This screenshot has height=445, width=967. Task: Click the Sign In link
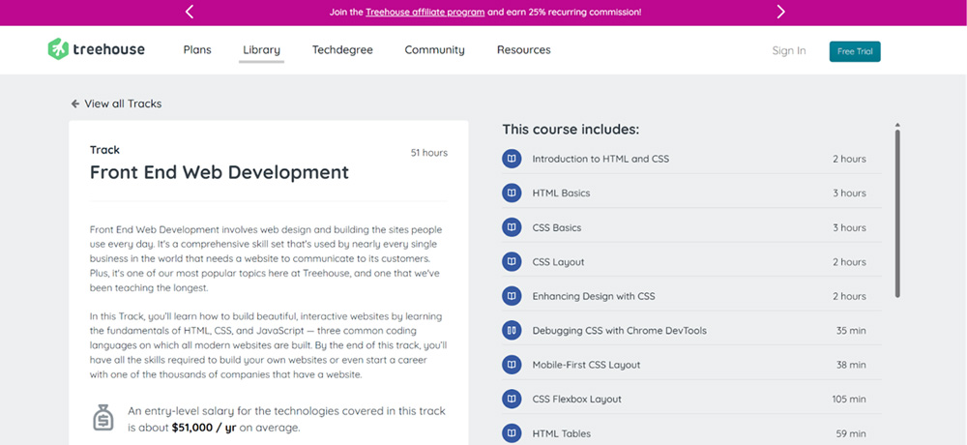(788, 51)
